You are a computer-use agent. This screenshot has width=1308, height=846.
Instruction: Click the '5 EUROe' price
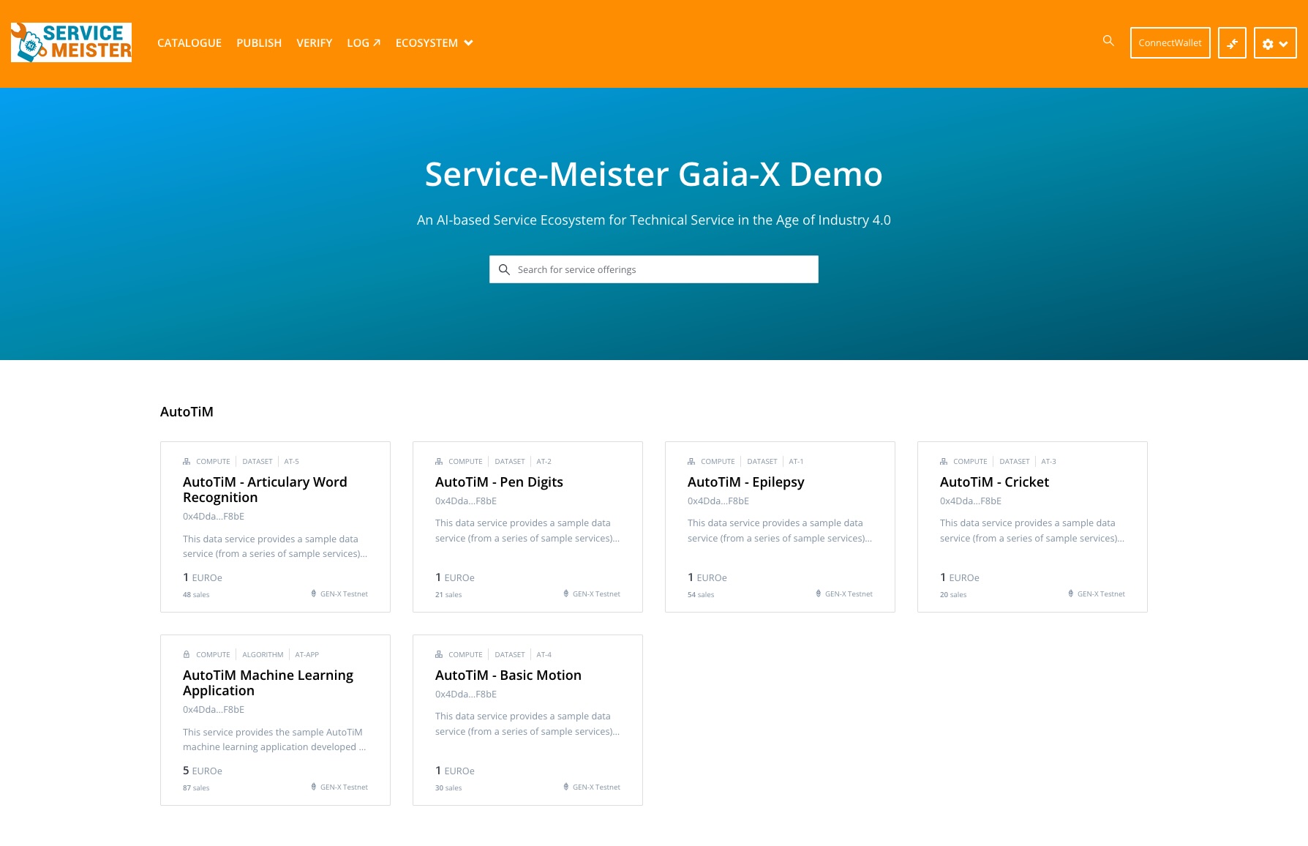click(203, 771)
